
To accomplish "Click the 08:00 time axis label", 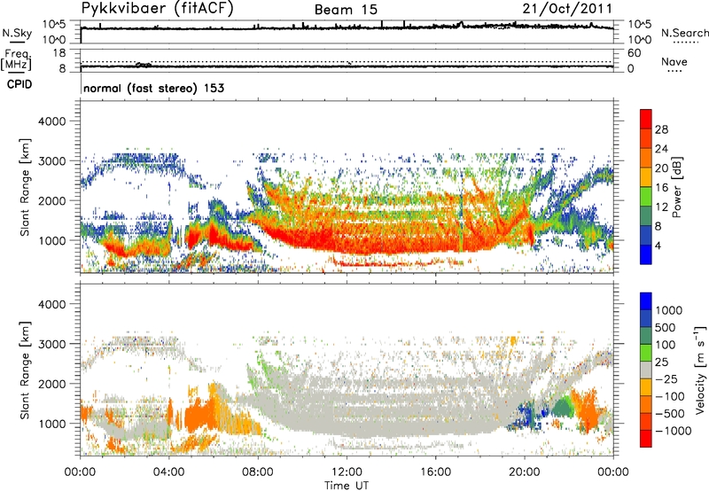I will 258,472.
